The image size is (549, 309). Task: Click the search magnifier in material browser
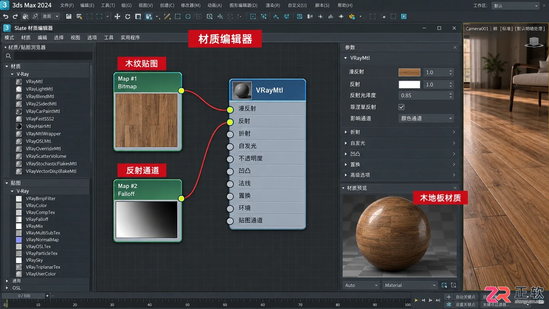[8, 56]
